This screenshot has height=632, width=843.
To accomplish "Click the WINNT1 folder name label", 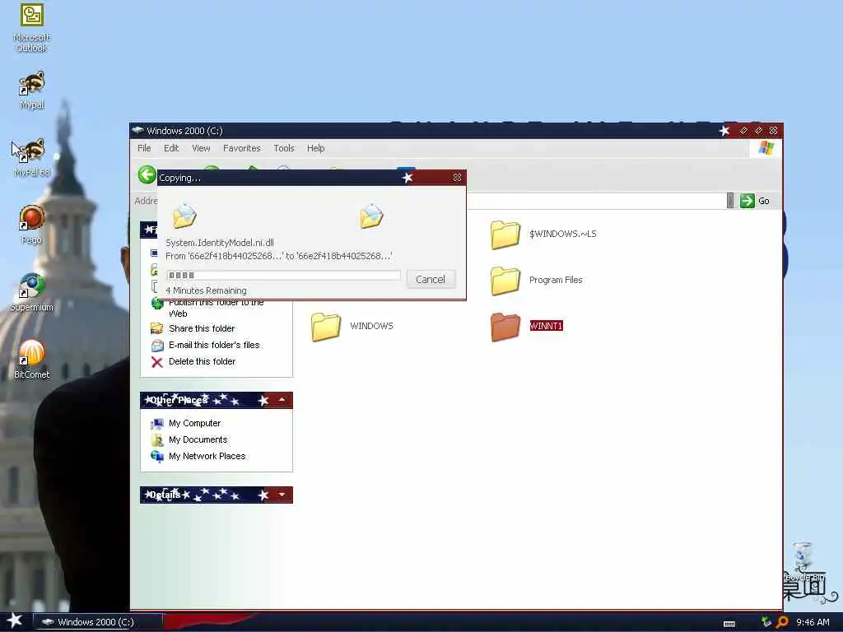I will [x=546, y=326].
